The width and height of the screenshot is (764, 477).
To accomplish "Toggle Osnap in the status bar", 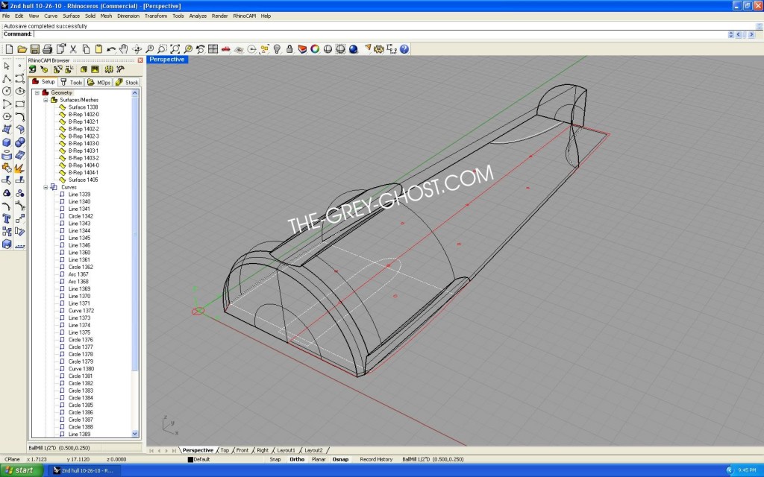I will point(340,459).
